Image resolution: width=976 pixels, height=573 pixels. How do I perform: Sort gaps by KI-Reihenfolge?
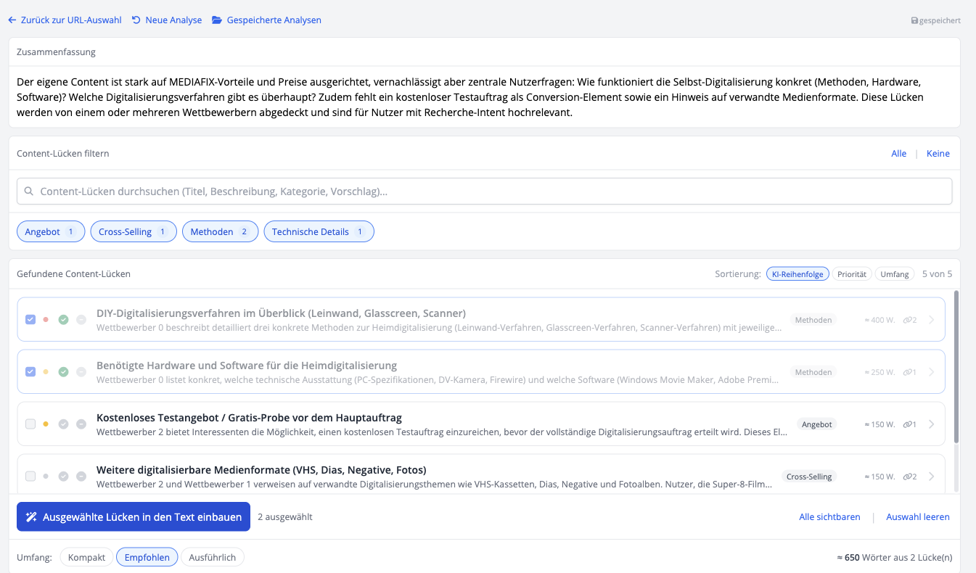[x=797, y=274]
